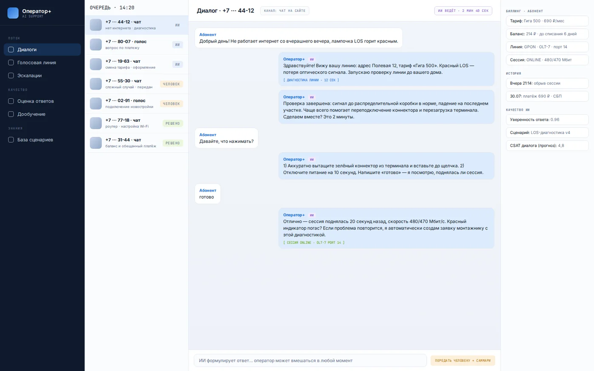The height and width of the screenshot is (371, 594).
Task: Click the Эскалации sidebar icon
Action: 11,75
